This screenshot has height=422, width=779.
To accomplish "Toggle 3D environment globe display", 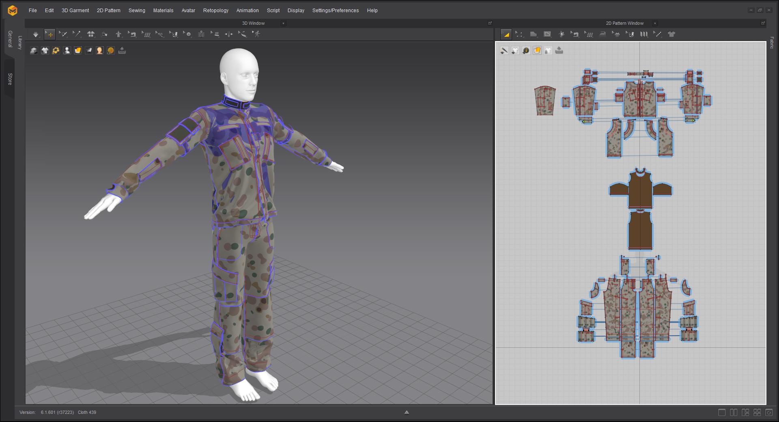I will point(111,51).
